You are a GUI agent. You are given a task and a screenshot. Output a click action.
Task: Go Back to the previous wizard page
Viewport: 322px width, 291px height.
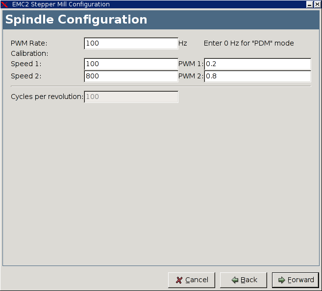tap(244, 280)
